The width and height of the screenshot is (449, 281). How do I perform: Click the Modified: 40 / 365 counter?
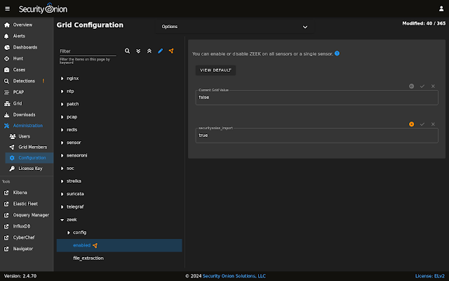(x=424, y=23)
